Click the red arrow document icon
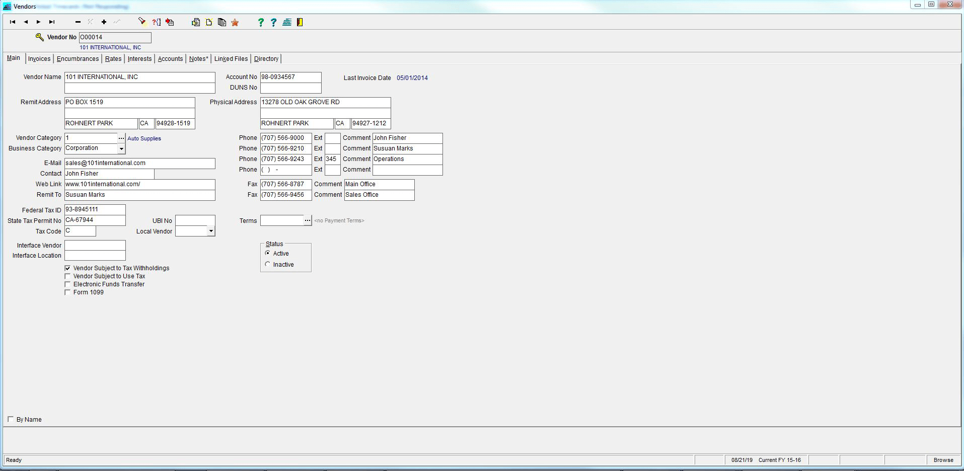The height and width of the screenshot is (471, 964). point(170,22)
